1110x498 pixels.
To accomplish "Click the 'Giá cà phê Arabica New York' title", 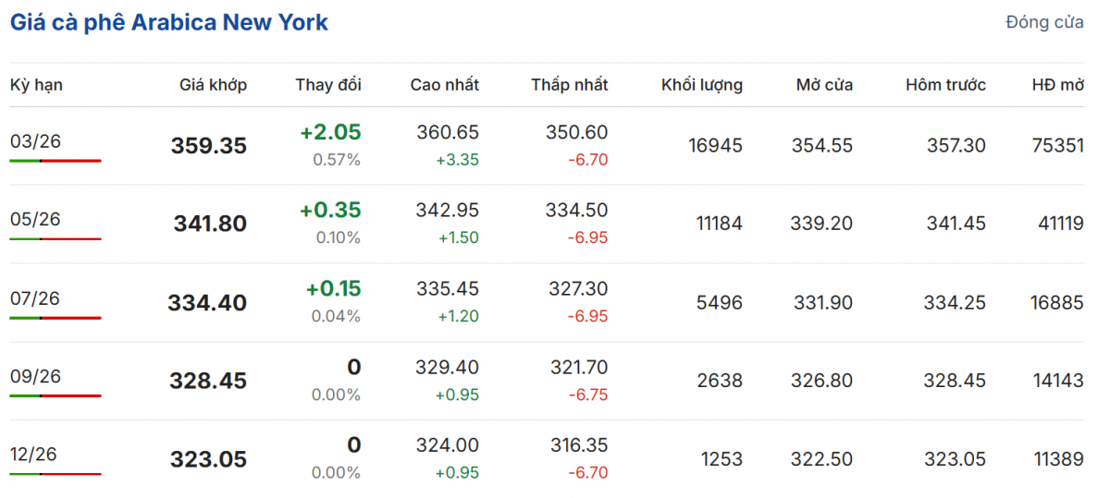I will point(169,22).
